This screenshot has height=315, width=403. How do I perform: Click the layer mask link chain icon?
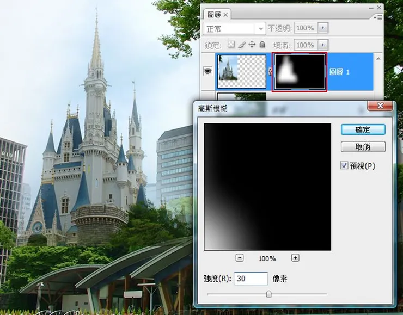[270, 71]
